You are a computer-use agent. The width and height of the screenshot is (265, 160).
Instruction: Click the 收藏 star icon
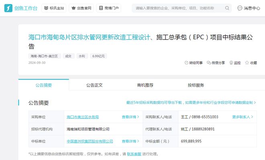coord(247,63)
